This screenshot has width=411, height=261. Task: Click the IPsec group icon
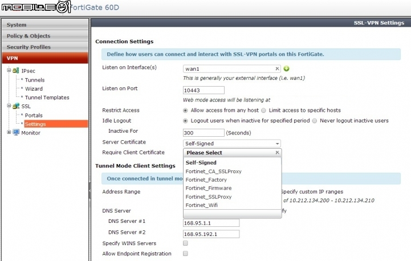point(16,71)
